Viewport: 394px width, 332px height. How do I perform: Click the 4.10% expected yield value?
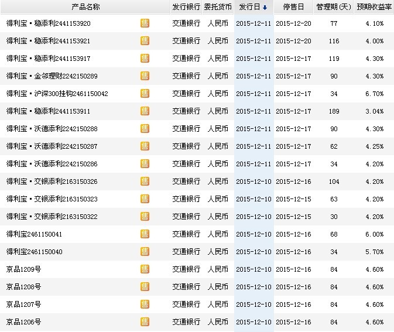coord(375,23)
